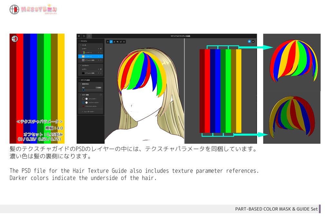Click PART-BASED COLOR MASK & GUIDE Set footer text
Image resolution: width=330 pixels, height=220 pixels.
276,209
